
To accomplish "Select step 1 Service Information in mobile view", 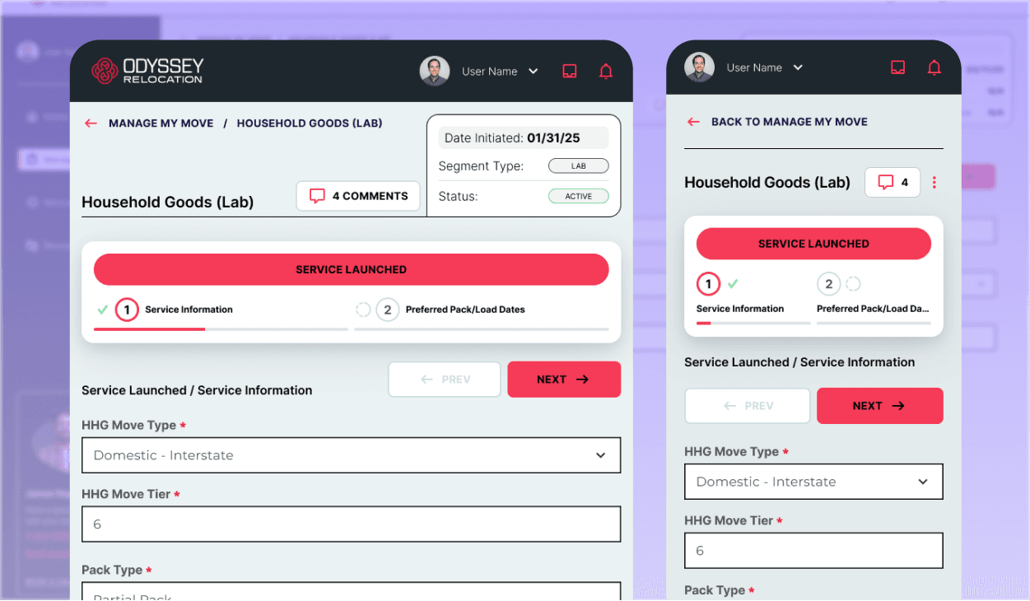I will (x=739, y=294).
